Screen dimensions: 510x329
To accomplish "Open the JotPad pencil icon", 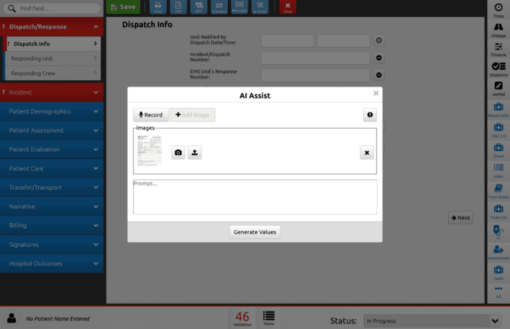I will (498, 89).
